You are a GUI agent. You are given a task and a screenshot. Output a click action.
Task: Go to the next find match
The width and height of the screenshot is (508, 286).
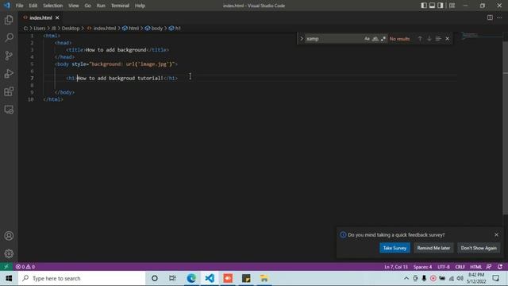tap(429, 39)
